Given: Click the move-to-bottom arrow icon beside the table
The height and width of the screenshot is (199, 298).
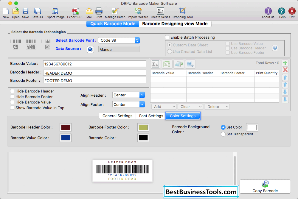Looking at the screenshot, I should pyautogui.click(x=285, y=100).
